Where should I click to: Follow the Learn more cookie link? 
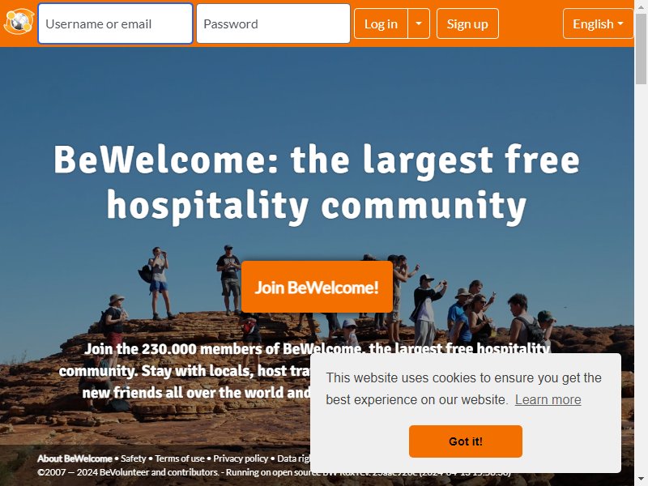[548, 399]
